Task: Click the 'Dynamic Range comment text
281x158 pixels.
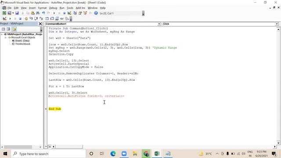Action: 165,48
